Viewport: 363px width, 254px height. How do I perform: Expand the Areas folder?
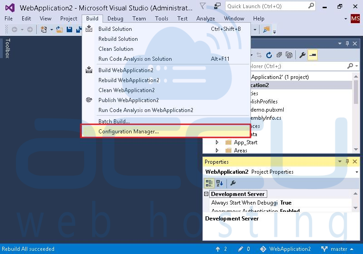click(x=217, y=150)
